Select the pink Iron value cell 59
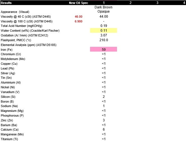The width and height of the screenshot is (186, 141). [104, 49]
